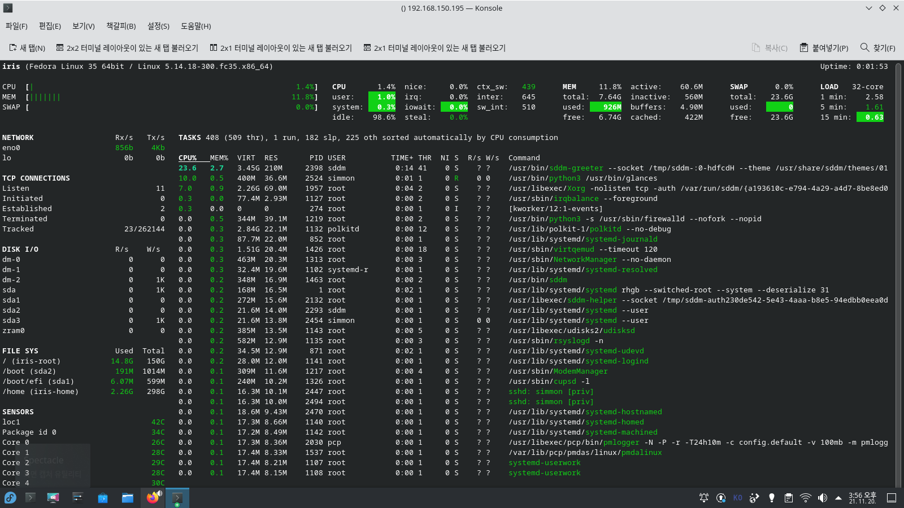Click the pmlogger process command
This screenshot has height=508, width=904.
(698, 443)
